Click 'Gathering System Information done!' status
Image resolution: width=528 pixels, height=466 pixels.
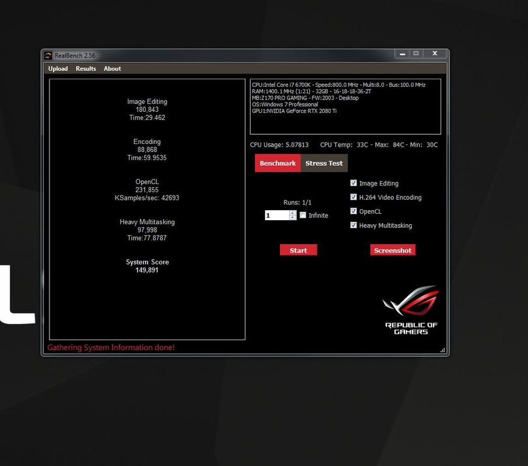click(111, 348)
